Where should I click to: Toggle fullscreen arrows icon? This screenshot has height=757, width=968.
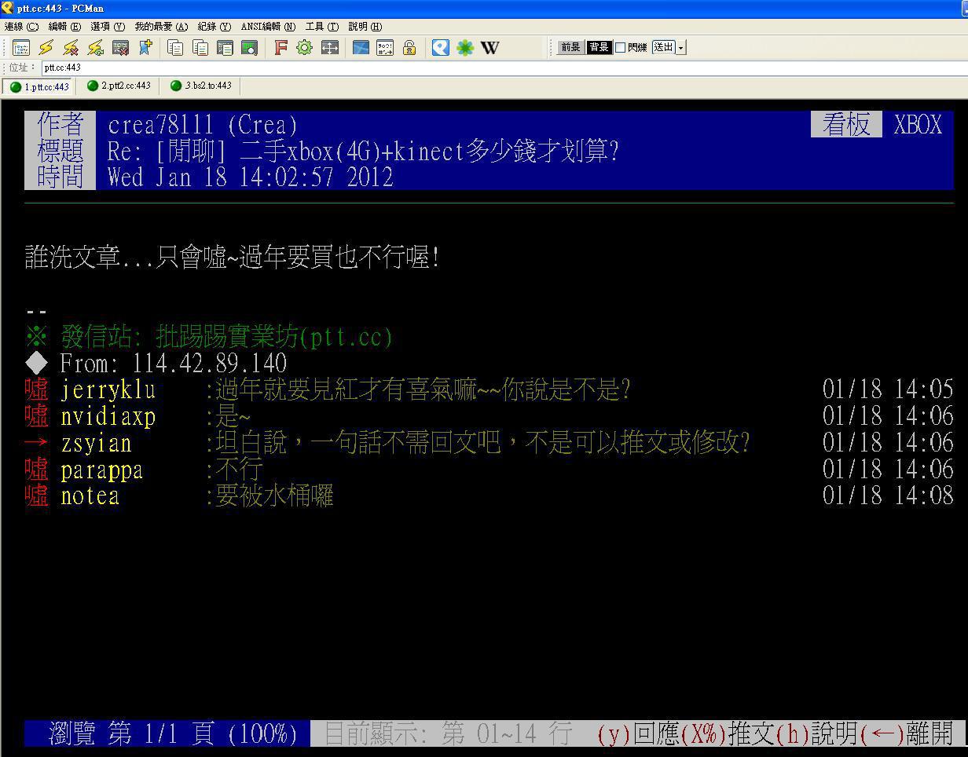point(330,48)
